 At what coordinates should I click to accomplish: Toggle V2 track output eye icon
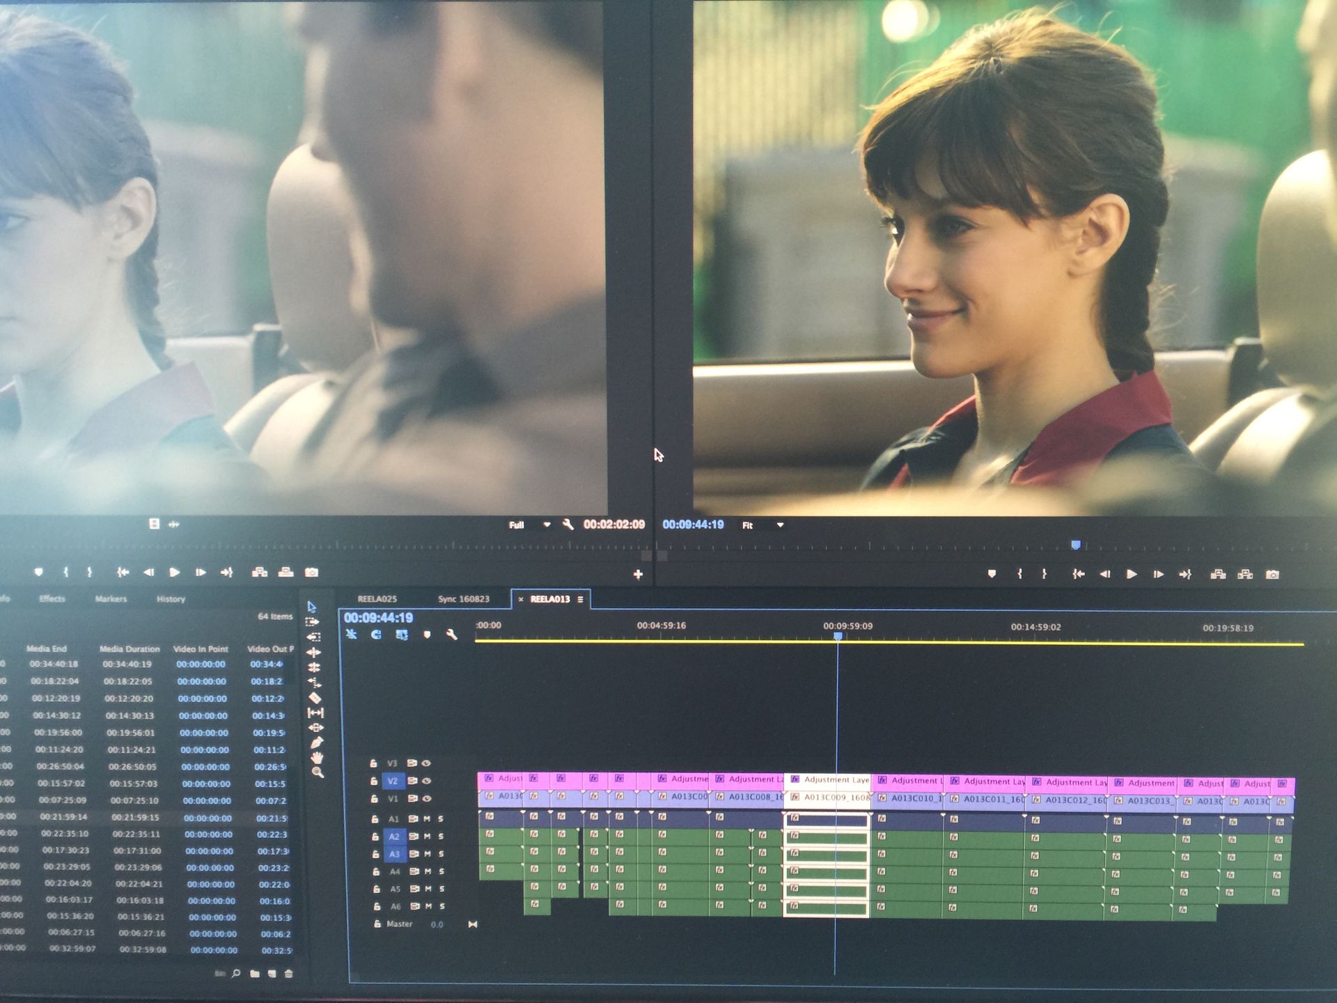tap(427, 781)
